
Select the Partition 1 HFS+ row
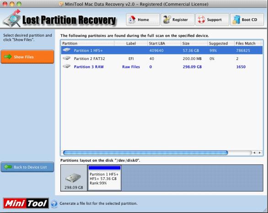click(x=162, y=50)
